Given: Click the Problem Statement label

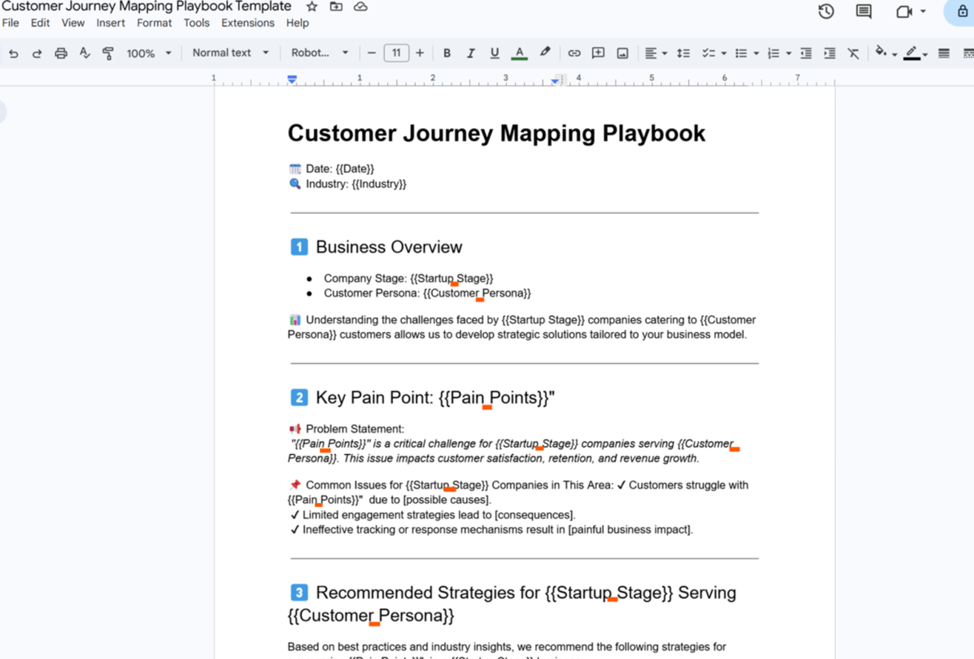Looking at the screenshot, I should coord(355,429).
